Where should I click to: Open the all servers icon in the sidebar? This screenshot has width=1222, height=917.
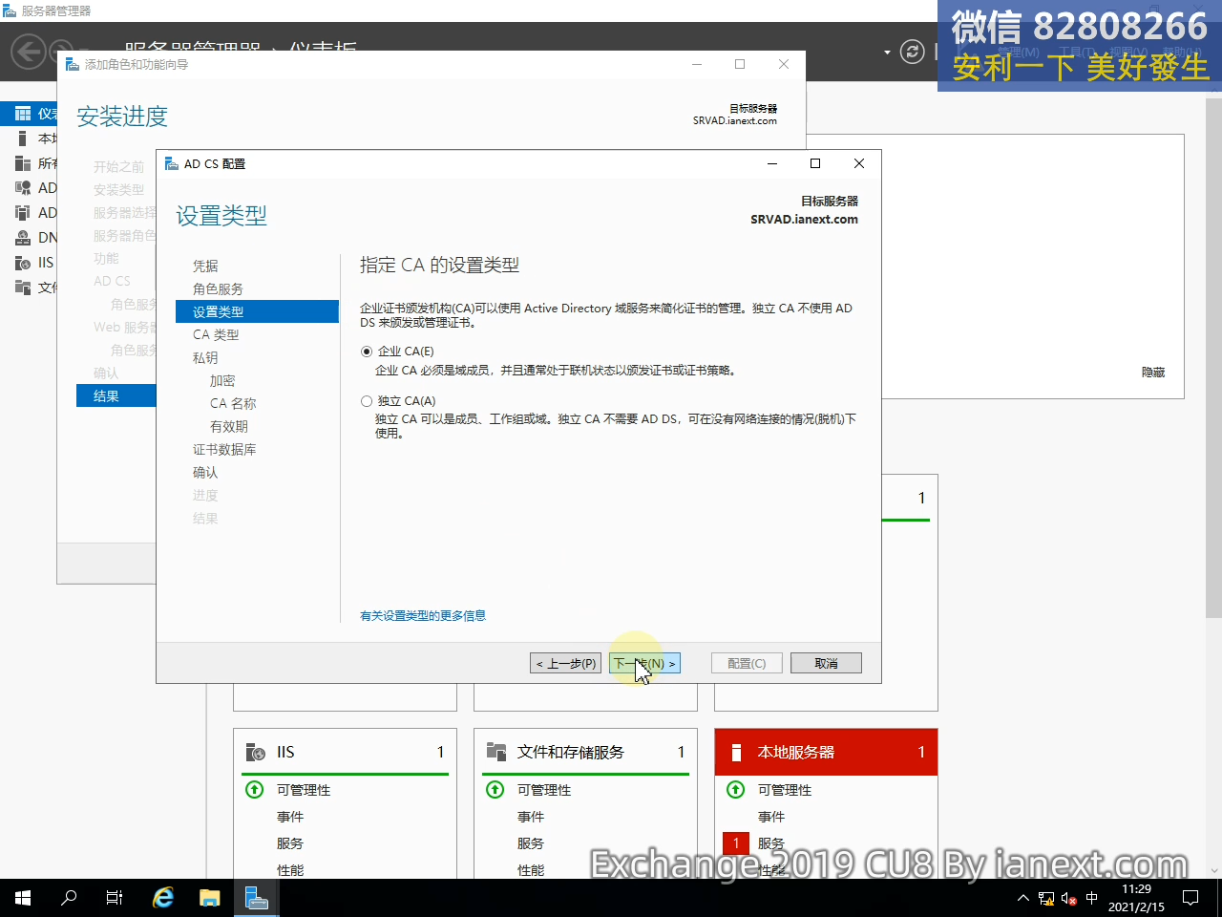[23, 163]
